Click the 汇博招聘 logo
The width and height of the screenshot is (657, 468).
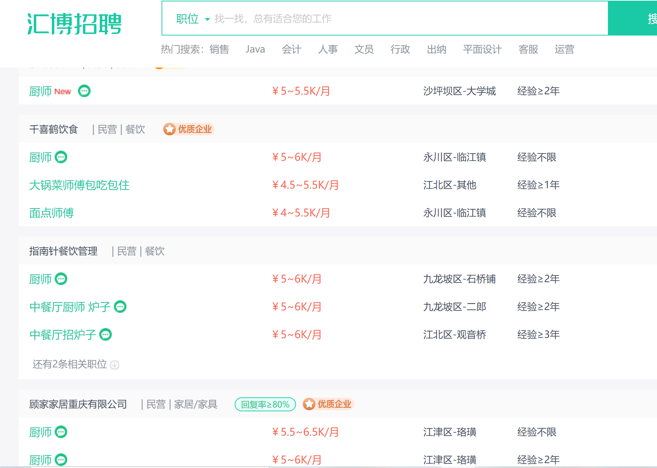[x=74, y=24]
